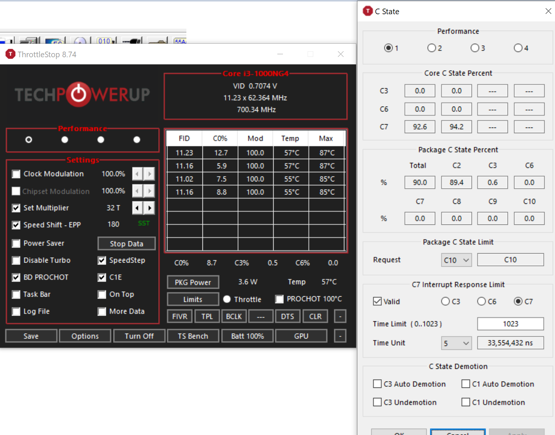Select C State performance profile 1
Image resolution: width=555 pixels, height=435 pixels.
(388, 48)
